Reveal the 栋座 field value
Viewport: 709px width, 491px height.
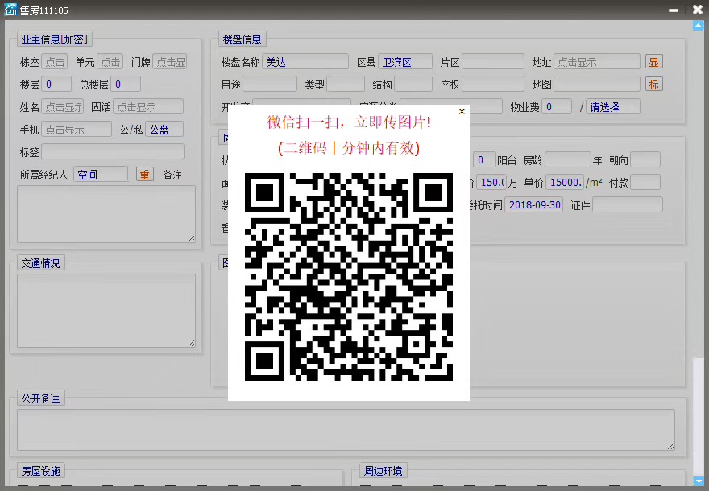pyautogui.click(x=54, y=62)
